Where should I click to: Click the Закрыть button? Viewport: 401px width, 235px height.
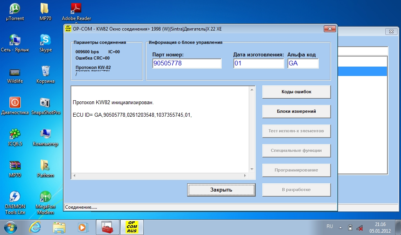click(x=221, y=190)
